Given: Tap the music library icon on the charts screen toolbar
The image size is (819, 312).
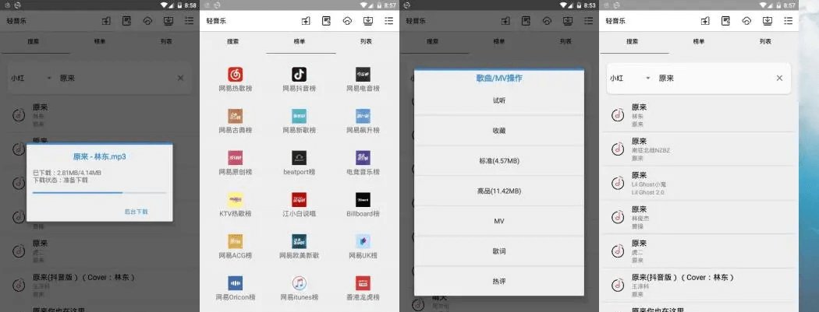Looking at the screenshot, I should click(327, 21).
